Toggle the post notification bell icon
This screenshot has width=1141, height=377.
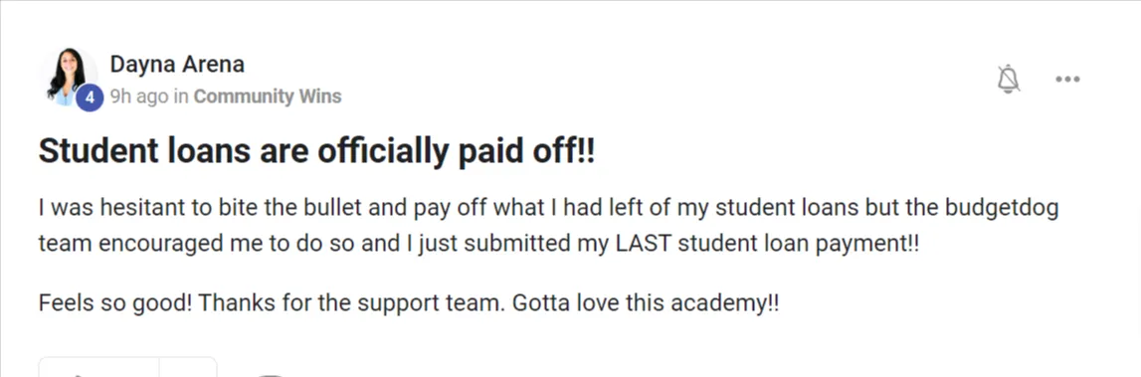(x=1008, y=79)
